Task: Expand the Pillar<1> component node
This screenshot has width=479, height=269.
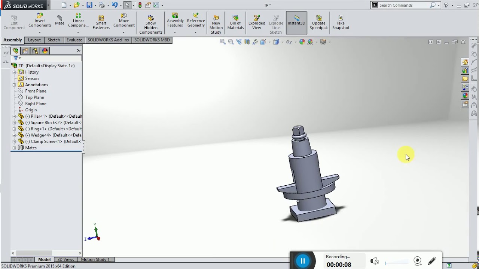Action: pyautogui.click(x=14, y=116)
